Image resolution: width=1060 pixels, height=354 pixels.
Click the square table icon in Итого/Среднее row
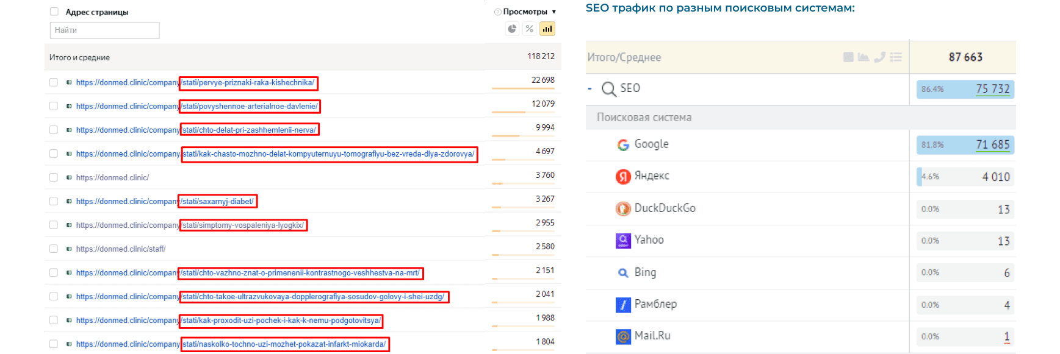point(848,57)
